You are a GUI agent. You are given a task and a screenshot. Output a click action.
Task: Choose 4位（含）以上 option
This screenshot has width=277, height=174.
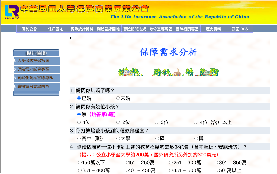pos(195,122)
